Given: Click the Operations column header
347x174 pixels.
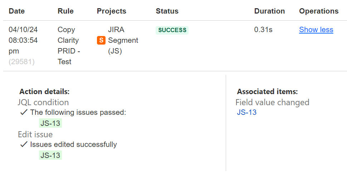Looking at the screenshot, I should pos(319,11).
